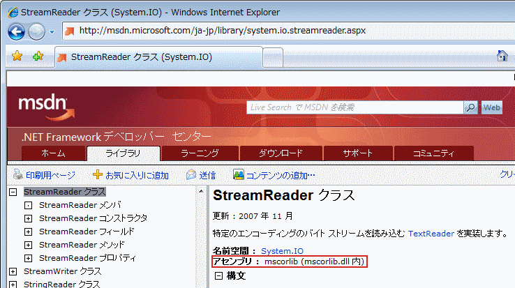This screenshot has width=515, height=288.
Task: Select StreamReader メソッド tree item
Action: 82,245
